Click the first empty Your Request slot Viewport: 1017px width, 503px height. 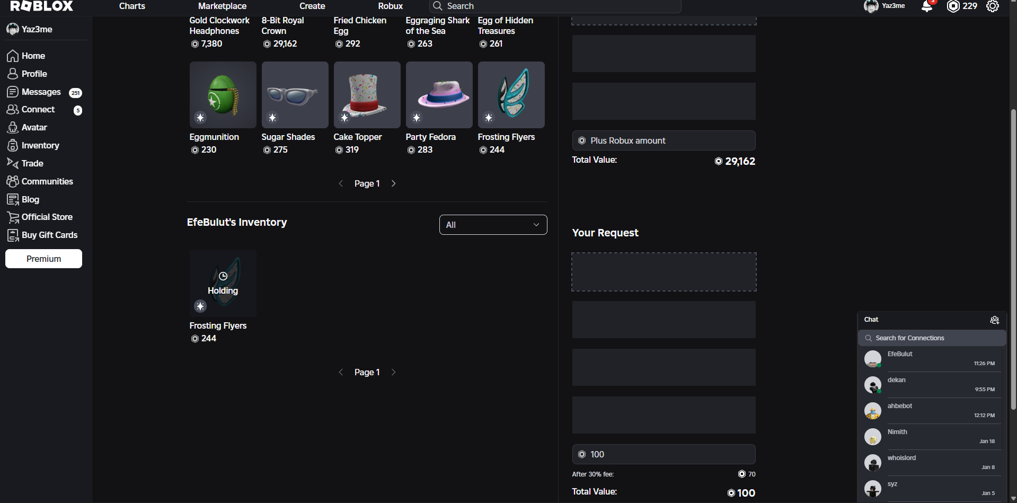tap(664, 272)
